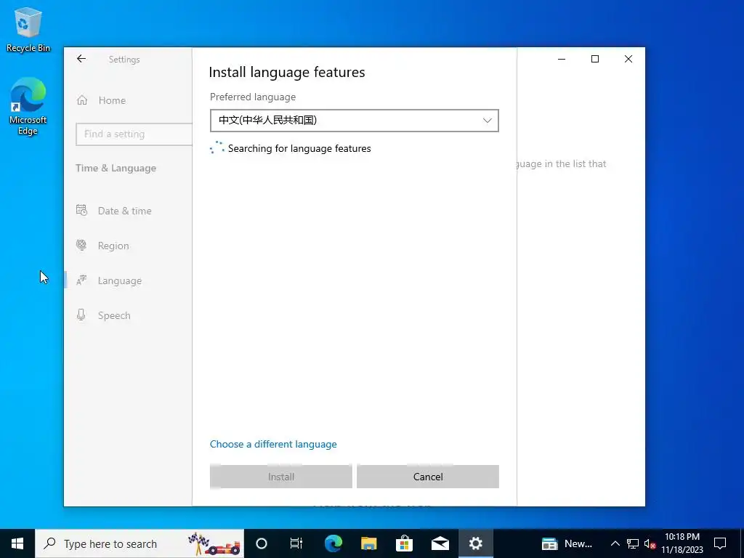Screen dimensions: 744x558
Task: Open Task View from the taskbar
Action: click(296, 543)
